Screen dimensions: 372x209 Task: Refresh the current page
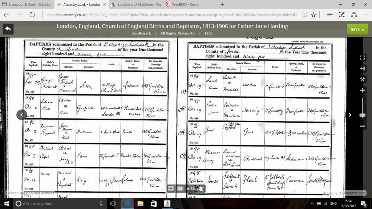[32, 15]
